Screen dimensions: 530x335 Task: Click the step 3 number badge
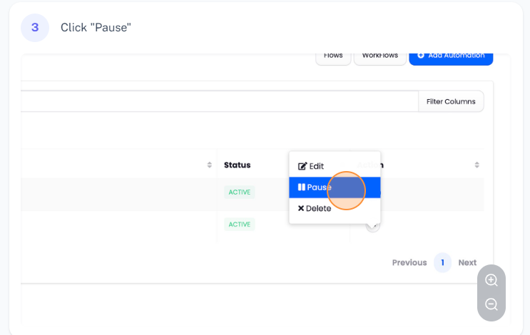click(35, 27)
